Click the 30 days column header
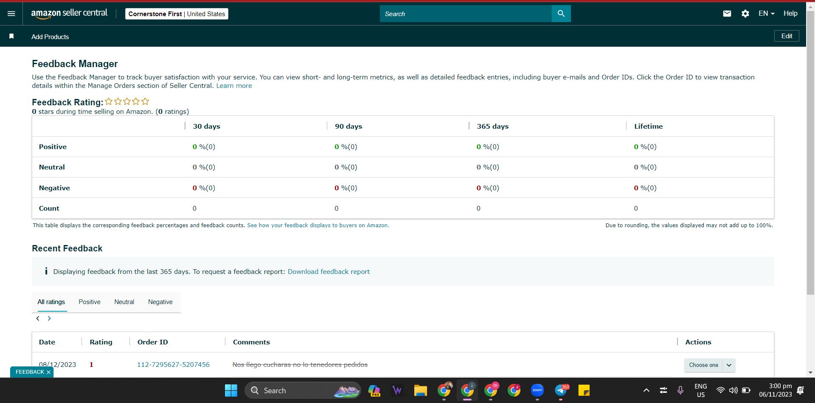Image resolution: width=815 pixels, height=403 pixels. click(x=207, y=127)
